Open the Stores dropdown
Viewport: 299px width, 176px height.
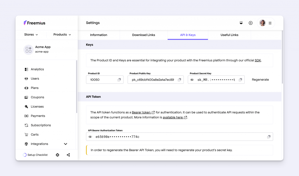(x=31, y=34)
